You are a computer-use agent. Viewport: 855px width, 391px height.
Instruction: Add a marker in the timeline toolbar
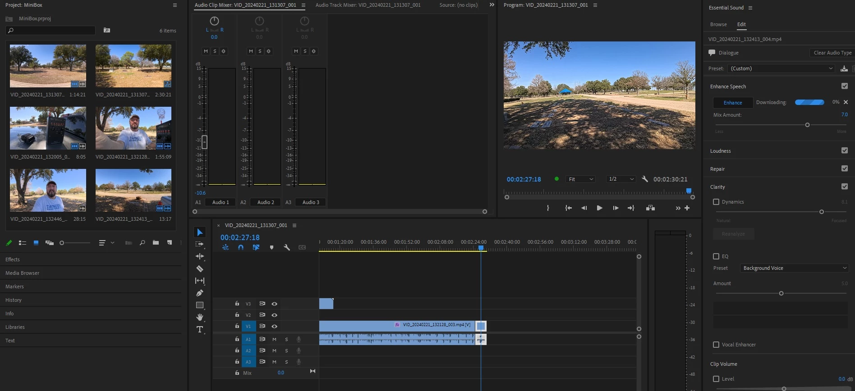tap(271, 247)
